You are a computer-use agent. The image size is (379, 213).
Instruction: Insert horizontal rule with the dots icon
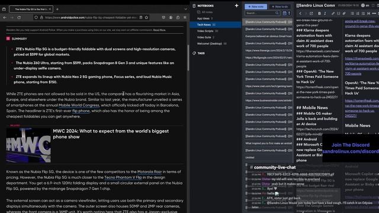click(x=374, y=14)
